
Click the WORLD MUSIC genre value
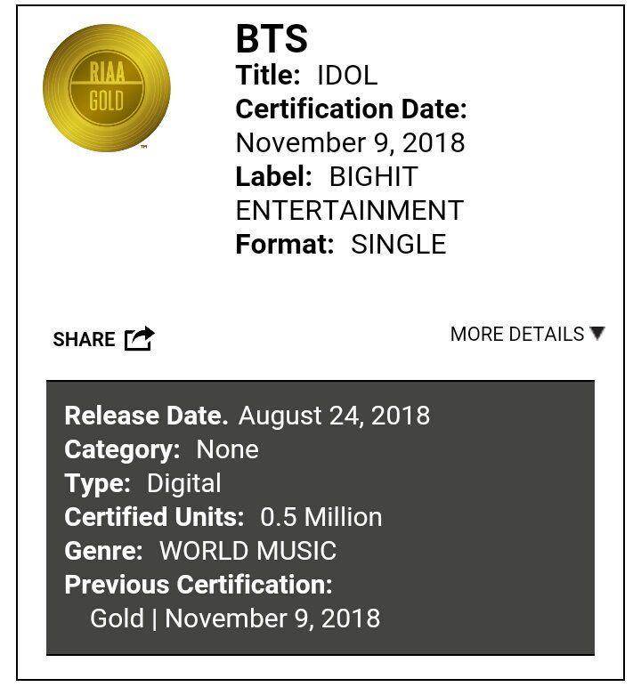248,551
